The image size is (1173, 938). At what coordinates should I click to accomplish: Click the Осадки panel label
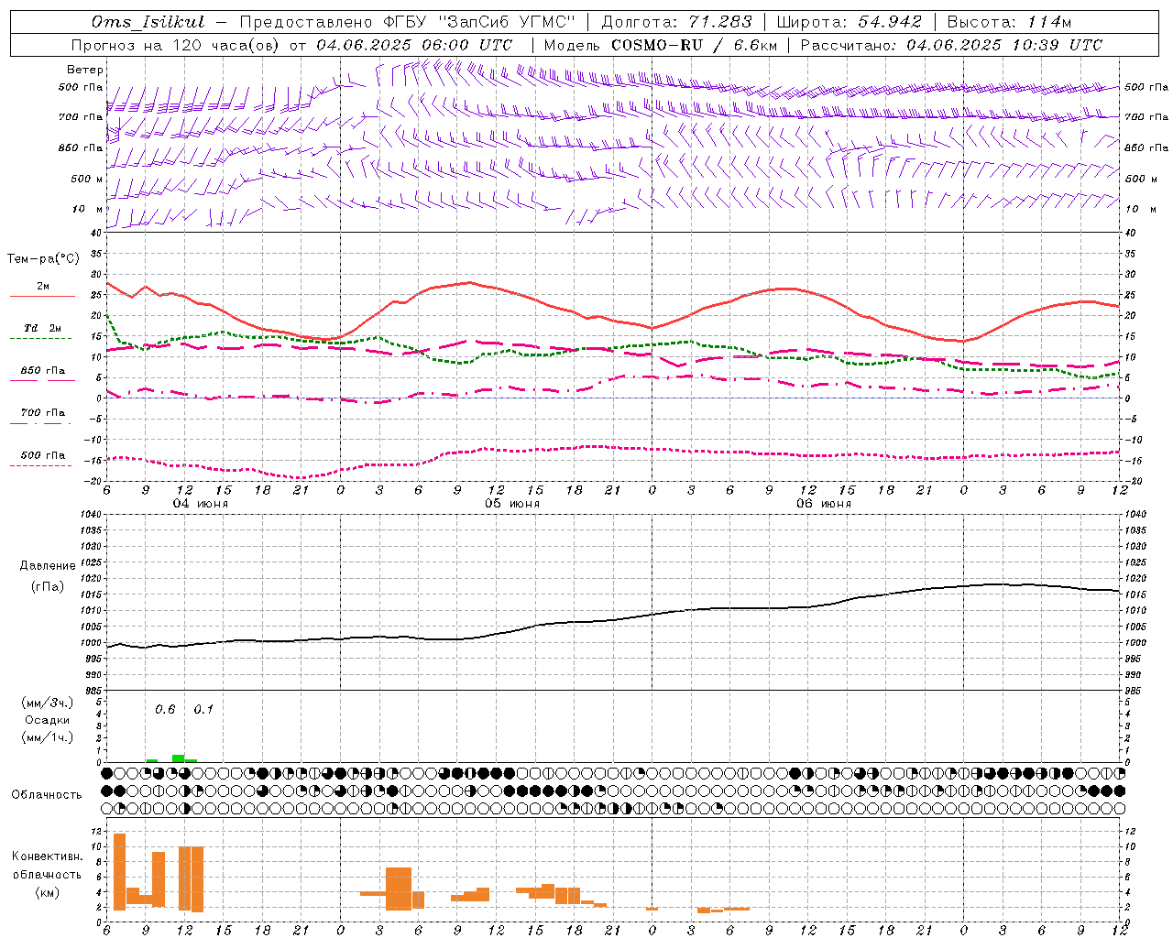[x=48, y=720]
